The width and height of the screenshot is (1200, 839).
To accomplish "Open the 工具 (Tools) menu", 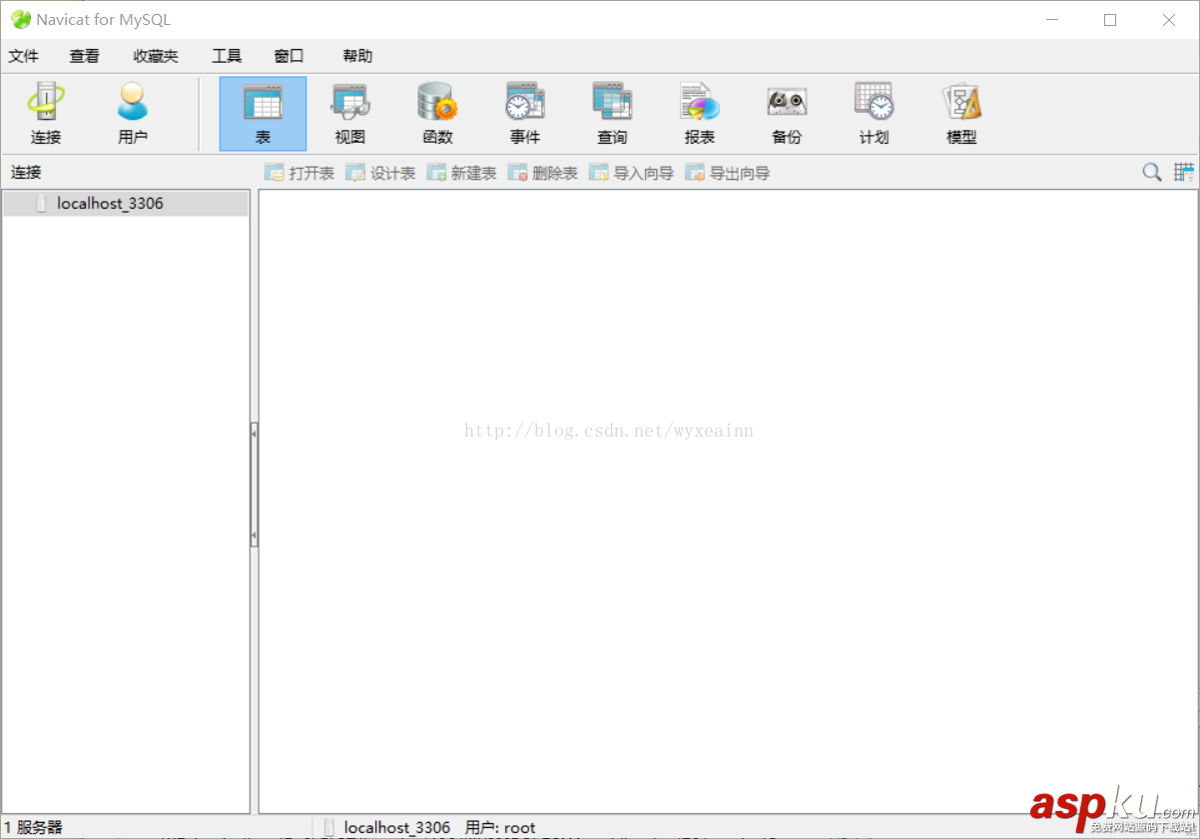I will click(x=227, y=56).
